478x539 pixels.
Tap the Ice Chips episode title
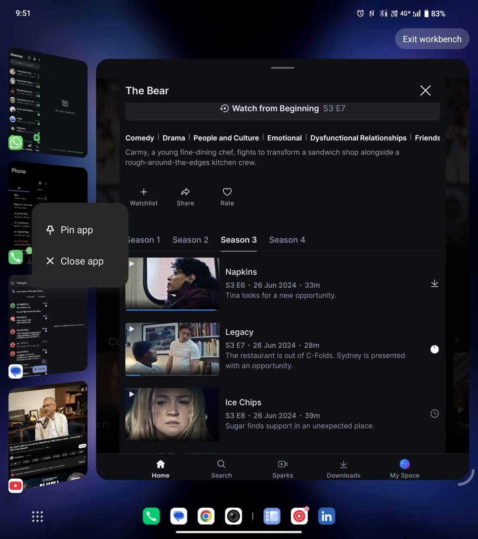[x=243, y=403]
